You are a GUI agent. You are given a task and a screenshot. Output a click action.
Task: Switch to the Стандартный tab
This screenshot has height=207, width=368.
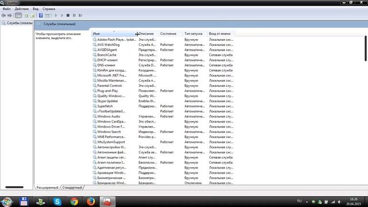[72, 187]
